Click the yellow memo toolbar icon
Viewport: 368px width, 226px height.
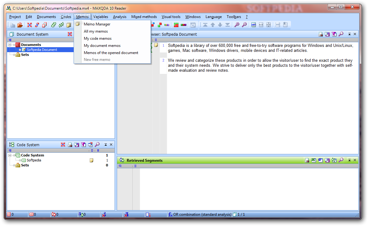point(69,25)
